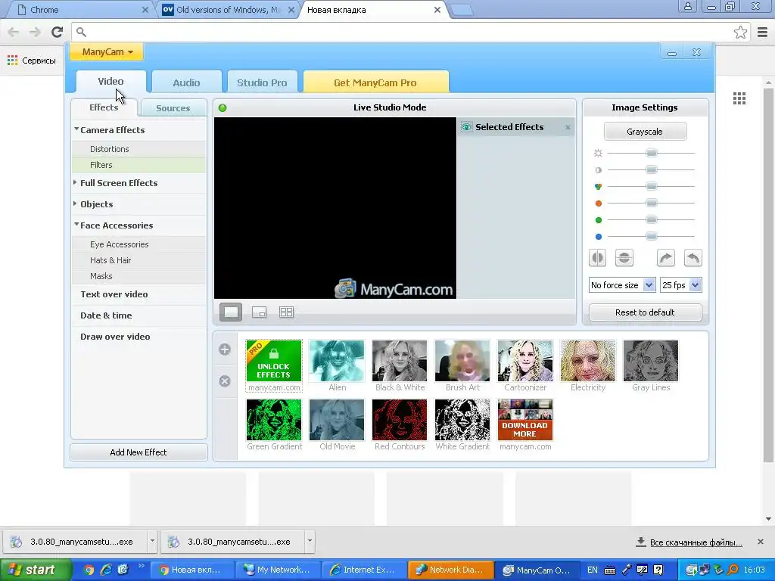
Task: Click the bookmark star icon in address bar
Action: (x=740, y=32)
